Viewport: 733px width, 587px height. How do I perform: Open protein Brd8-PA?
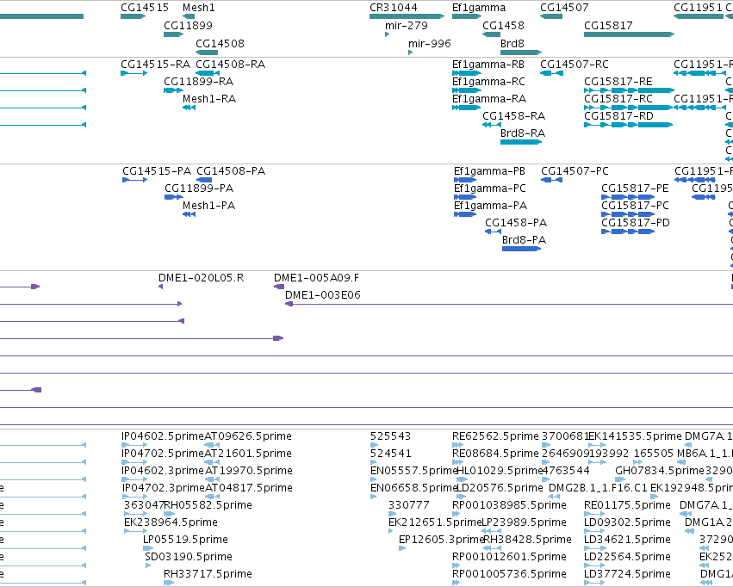pos(522,249)
